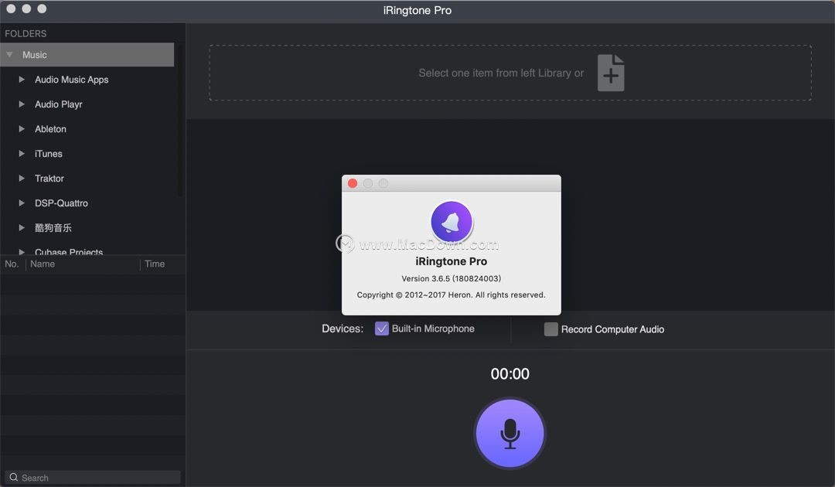Enable Record Computer Audio checkbox
The height and width of the screenshot is (487, 835).
(551, 329)
